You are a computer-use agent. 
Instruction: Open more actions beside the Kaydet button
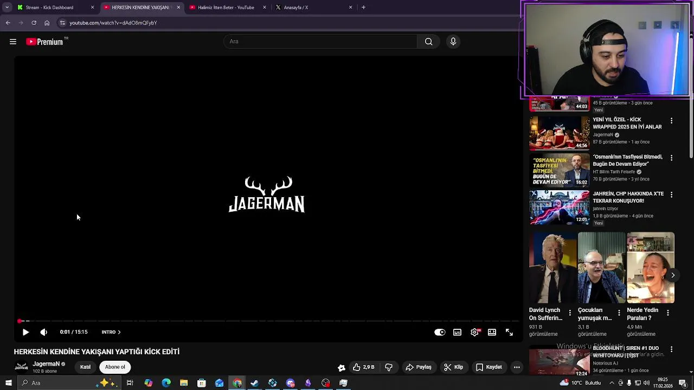click(517, 367)
